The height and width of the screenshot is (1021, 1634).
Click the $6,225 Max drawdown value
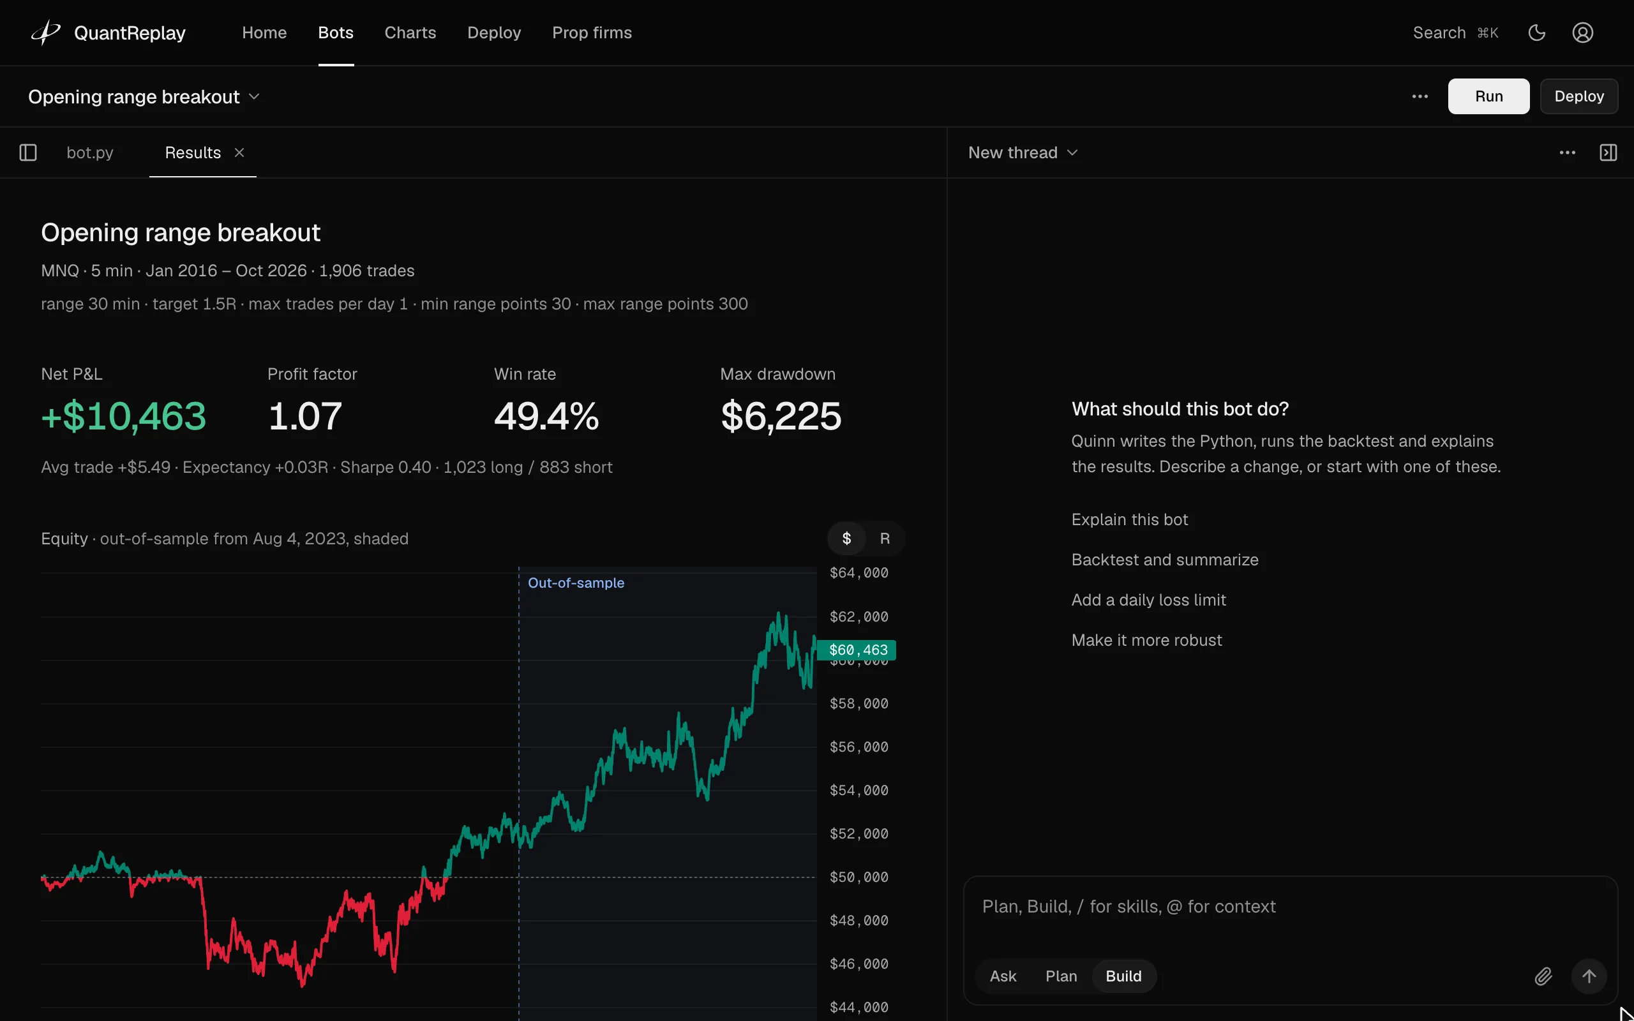click(781, 416)
